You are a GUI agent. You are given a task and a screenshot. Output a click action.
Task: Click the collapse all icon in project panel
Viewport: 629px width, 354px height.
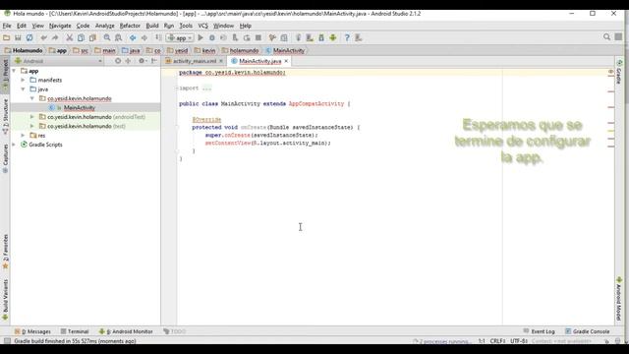(128, 61)
